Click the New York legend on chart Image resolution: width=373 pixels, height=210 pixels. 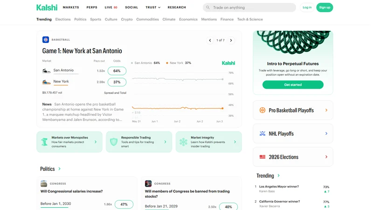click(179, 63)
